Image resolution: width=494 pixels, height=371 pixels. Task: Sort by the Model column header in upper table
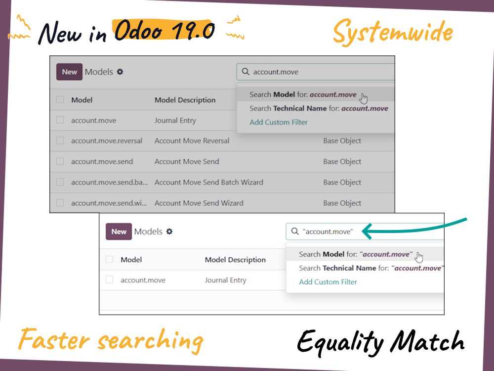point(82,100)
